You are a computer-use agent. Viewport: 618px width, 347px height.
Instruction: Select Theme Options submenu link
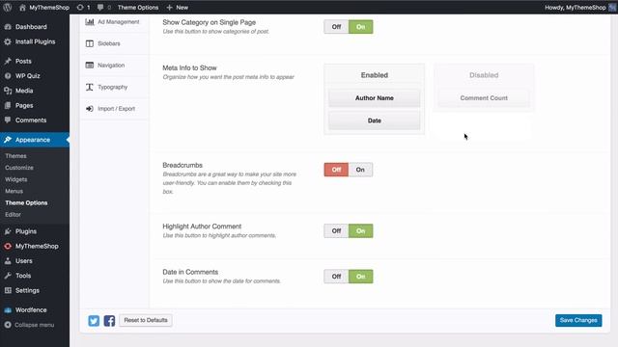click(x=26, y=203)
